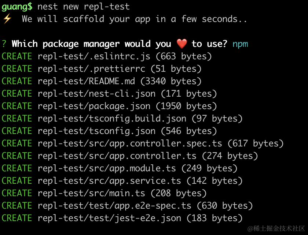Click the test/app.e2e-spec.ts file path
Viewport: 308px width, 235px height.
tap(114, 206)
